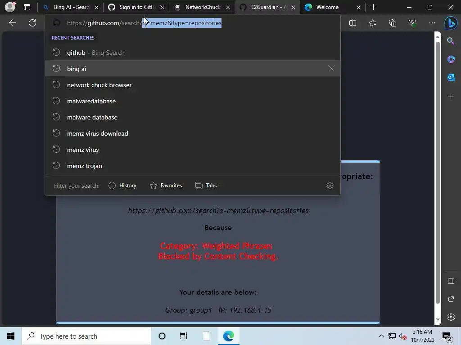The image size is (461, 345).
Task: Select 'memz virus' recent search
Action: [x=193, y=150]
